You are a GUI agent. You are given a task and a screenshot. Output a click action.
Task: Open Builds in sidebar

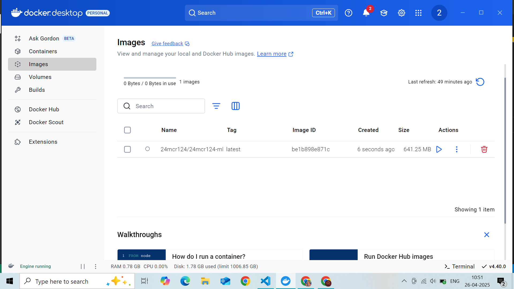(52, 90)
